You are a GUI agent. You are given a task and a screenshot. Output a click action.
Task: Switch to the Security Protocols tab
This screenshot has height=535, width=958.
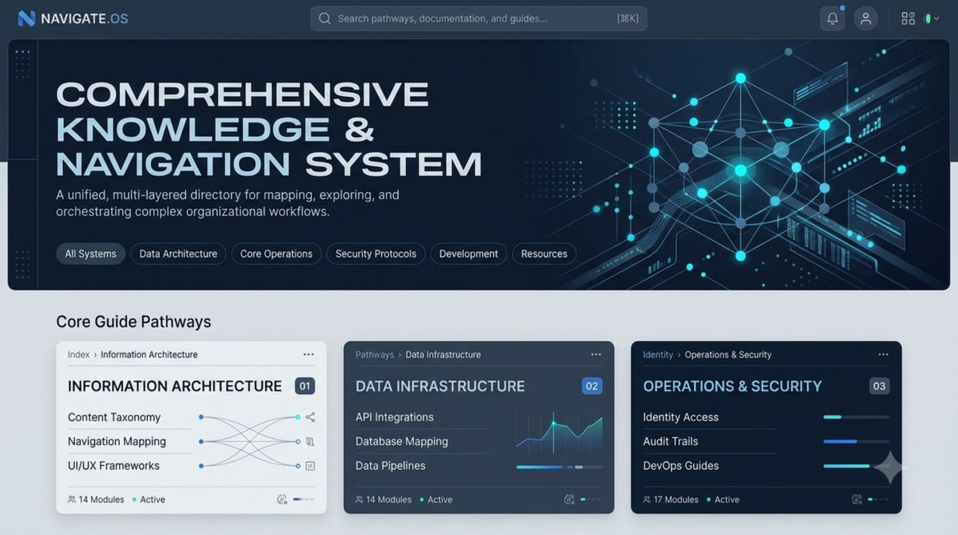pyautogui.click(x=375, y=254)
